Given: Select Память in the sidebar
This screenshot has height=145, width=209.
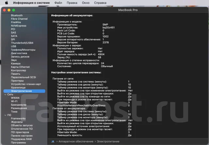Looking at the screenshot, I should pos(16,74).
